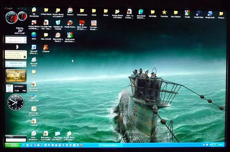Screen dimensions: 230x152
Task: Click the Google sidebar search box
Action: pos(16,140)
